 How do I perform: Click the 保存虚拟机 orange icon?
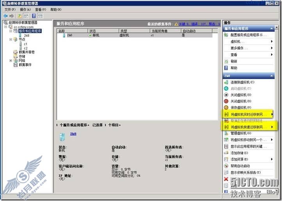[x=226, y=108]
